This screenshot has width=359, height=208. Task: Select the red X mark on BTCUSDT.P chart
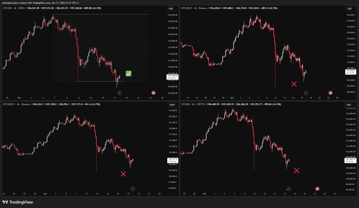pyautogui.click(x=123, y=174)
